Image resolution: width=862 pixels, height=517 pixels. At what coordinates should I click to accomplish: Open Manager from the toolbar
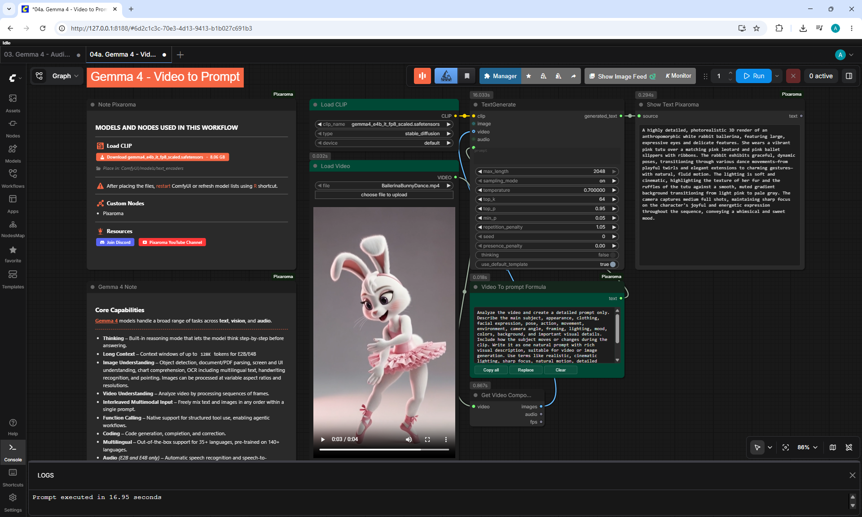click(500, 76)
